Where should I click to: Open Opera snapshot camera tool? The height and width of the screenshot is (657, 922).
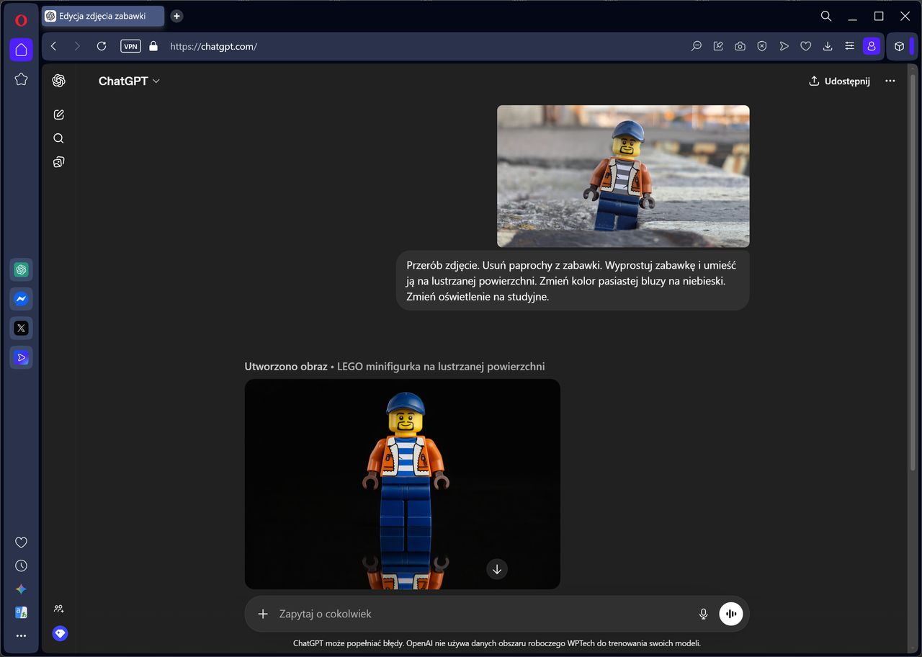[740, 46]
